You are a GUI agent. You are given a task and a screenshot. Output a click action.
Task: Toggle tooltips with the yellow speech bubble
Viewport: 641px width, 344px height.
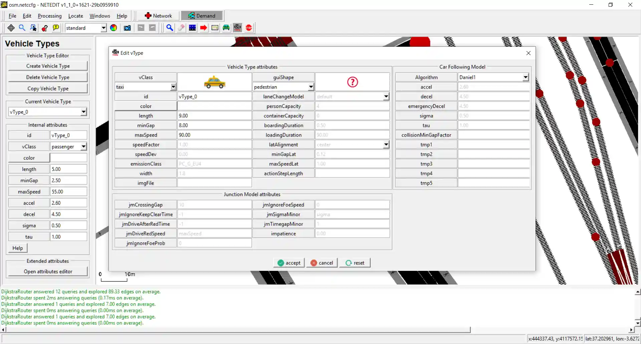coord(56,28)
